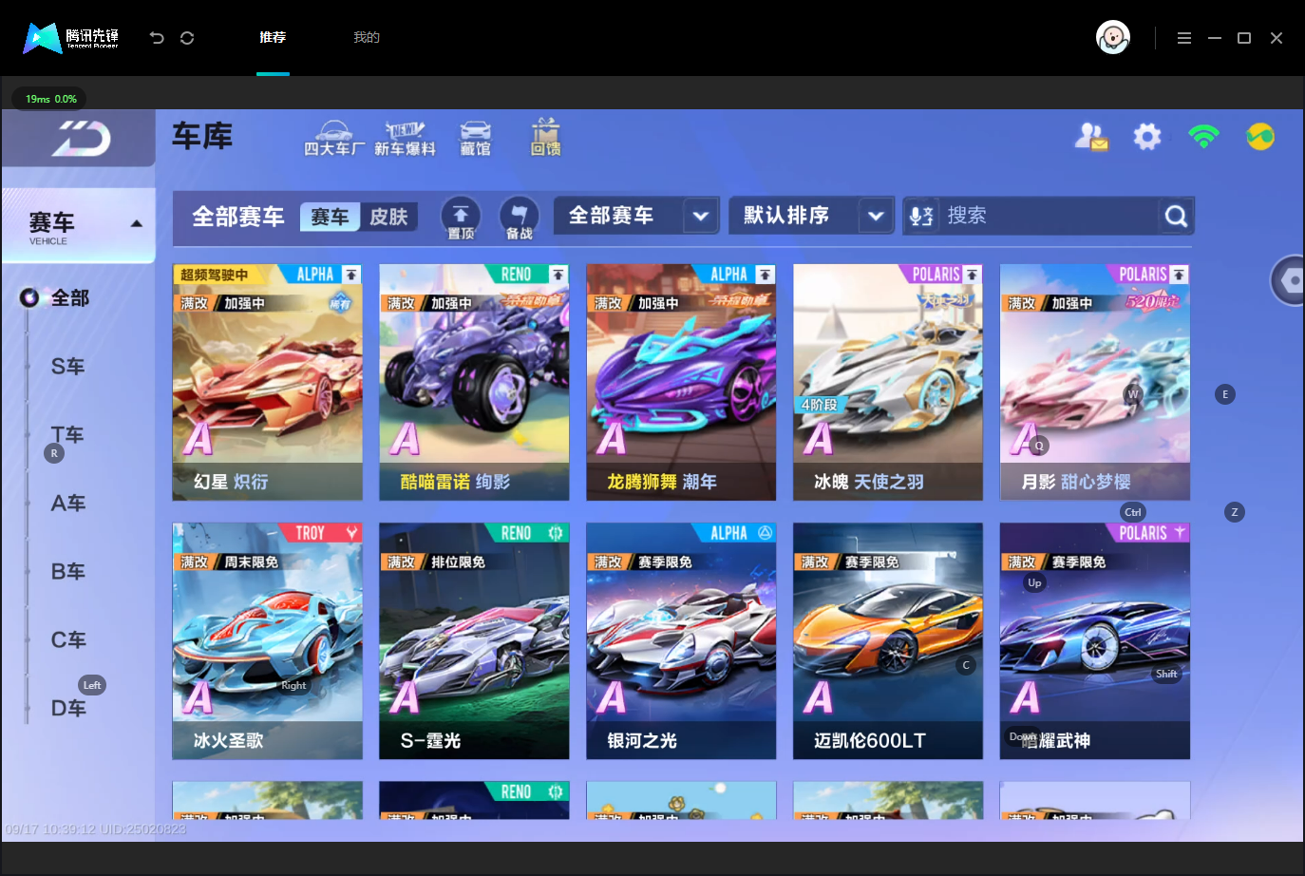The height and width of the screenshot is (876, 1305).
Task: Open the game settings gear icon
Action: [1147, 137]
